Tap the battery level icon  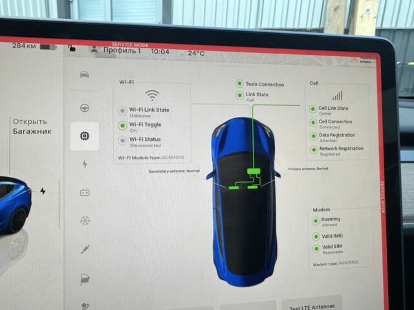pos(48,47)
